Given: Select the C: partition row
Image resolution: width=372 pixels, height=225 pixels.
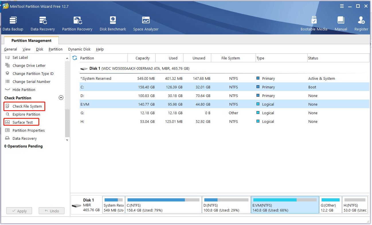Looking at the screenshot, I should [224, 87].
